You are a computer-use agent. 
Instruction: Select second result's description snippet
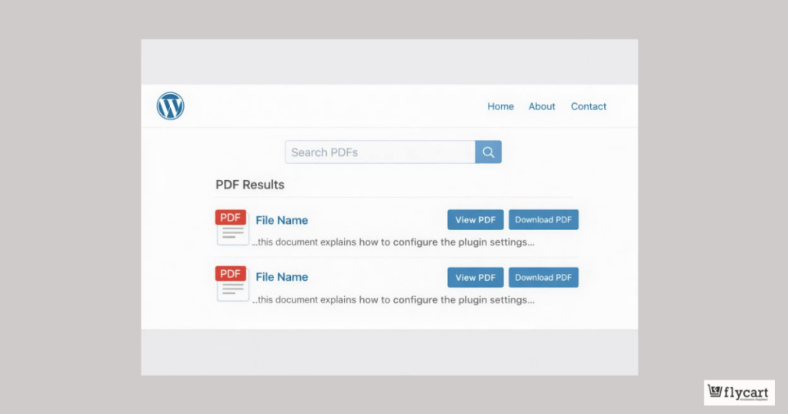[x=393, y=300]
